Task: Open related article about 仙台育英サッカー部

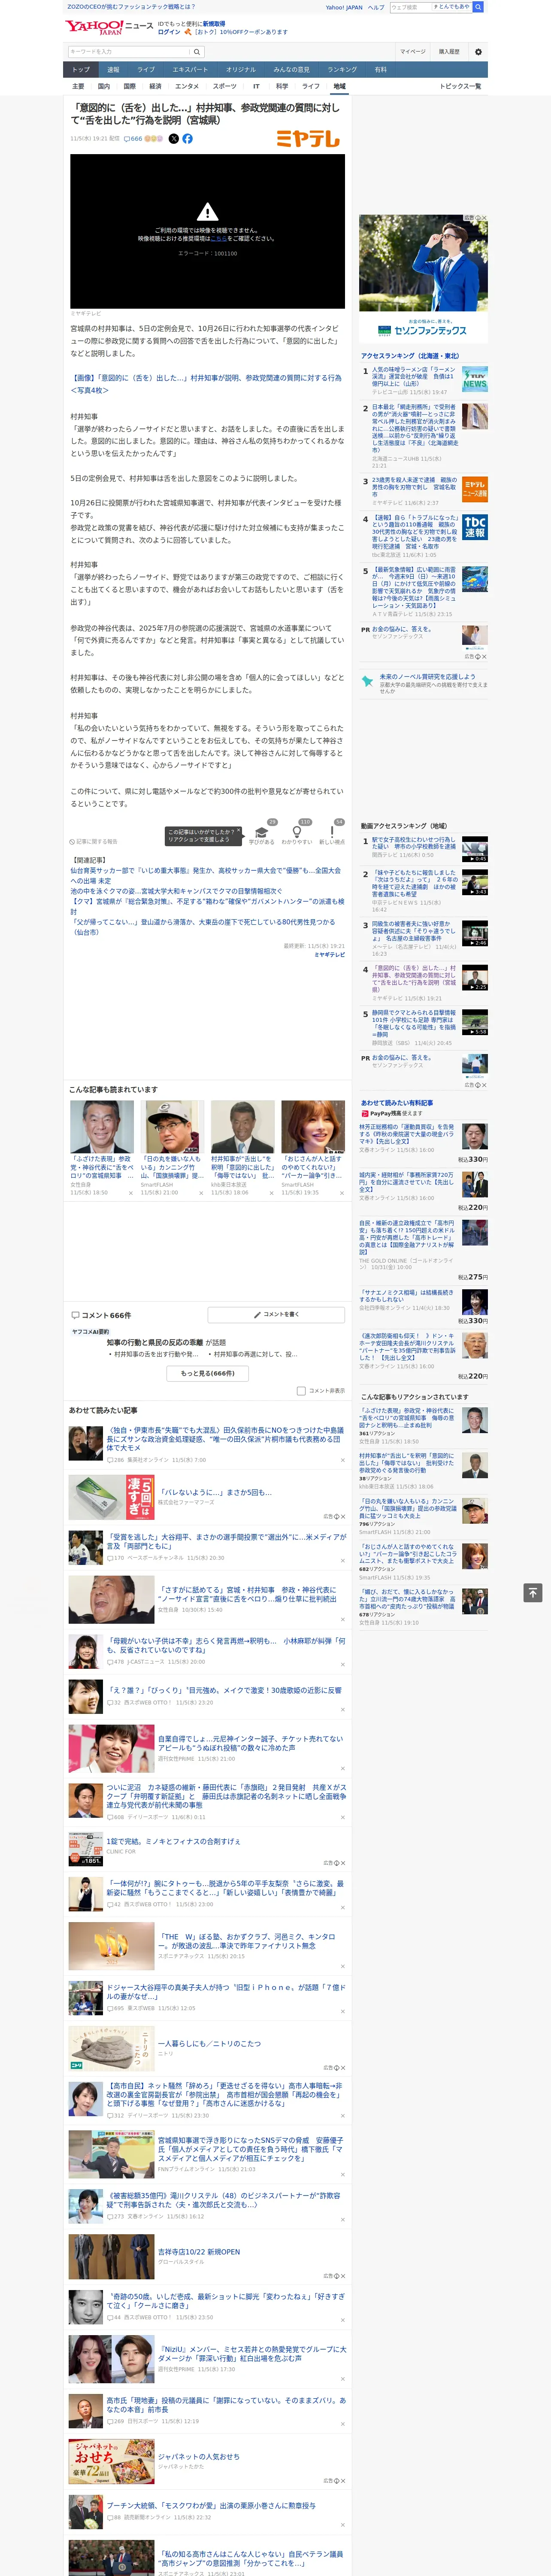Action: [205, 875]
